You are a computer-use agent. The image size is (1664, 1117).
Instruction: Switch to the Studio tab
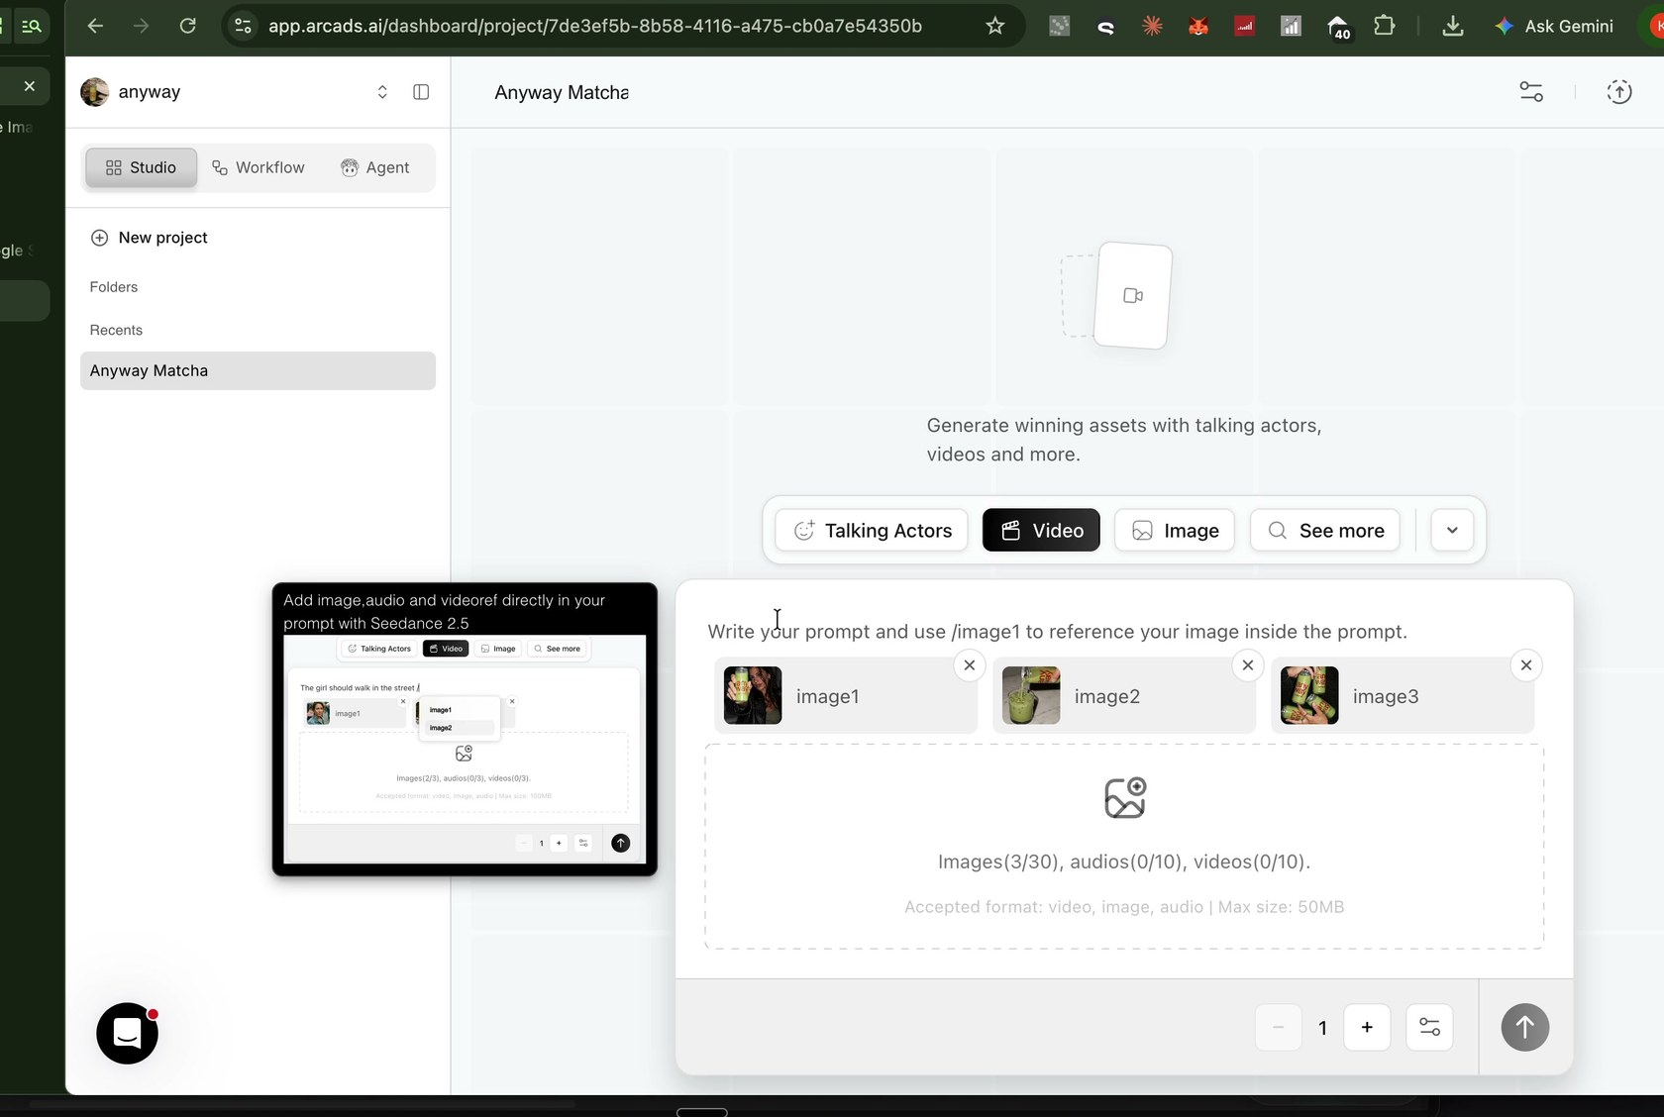tap(141, 167)
